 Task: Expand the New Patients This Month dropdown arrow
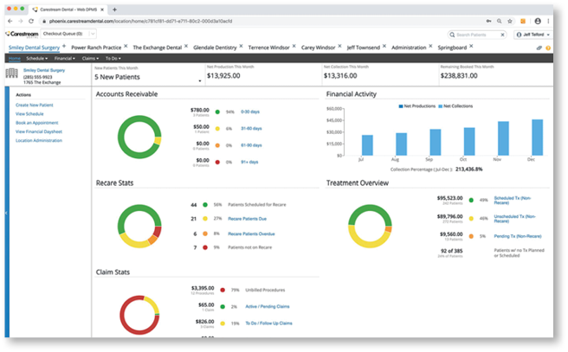click(200, 80)
